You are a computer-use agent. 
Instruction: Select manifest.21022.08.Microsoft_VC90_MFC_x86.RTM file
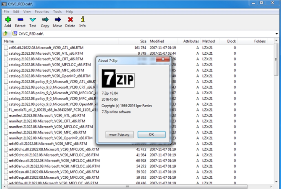[47, 132]
